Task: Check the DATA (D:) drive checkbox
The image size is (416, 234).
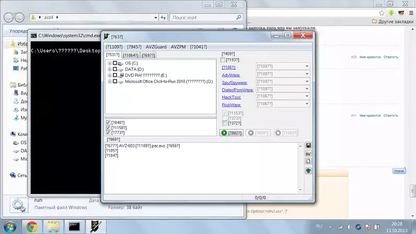Action: pos(115,69)
